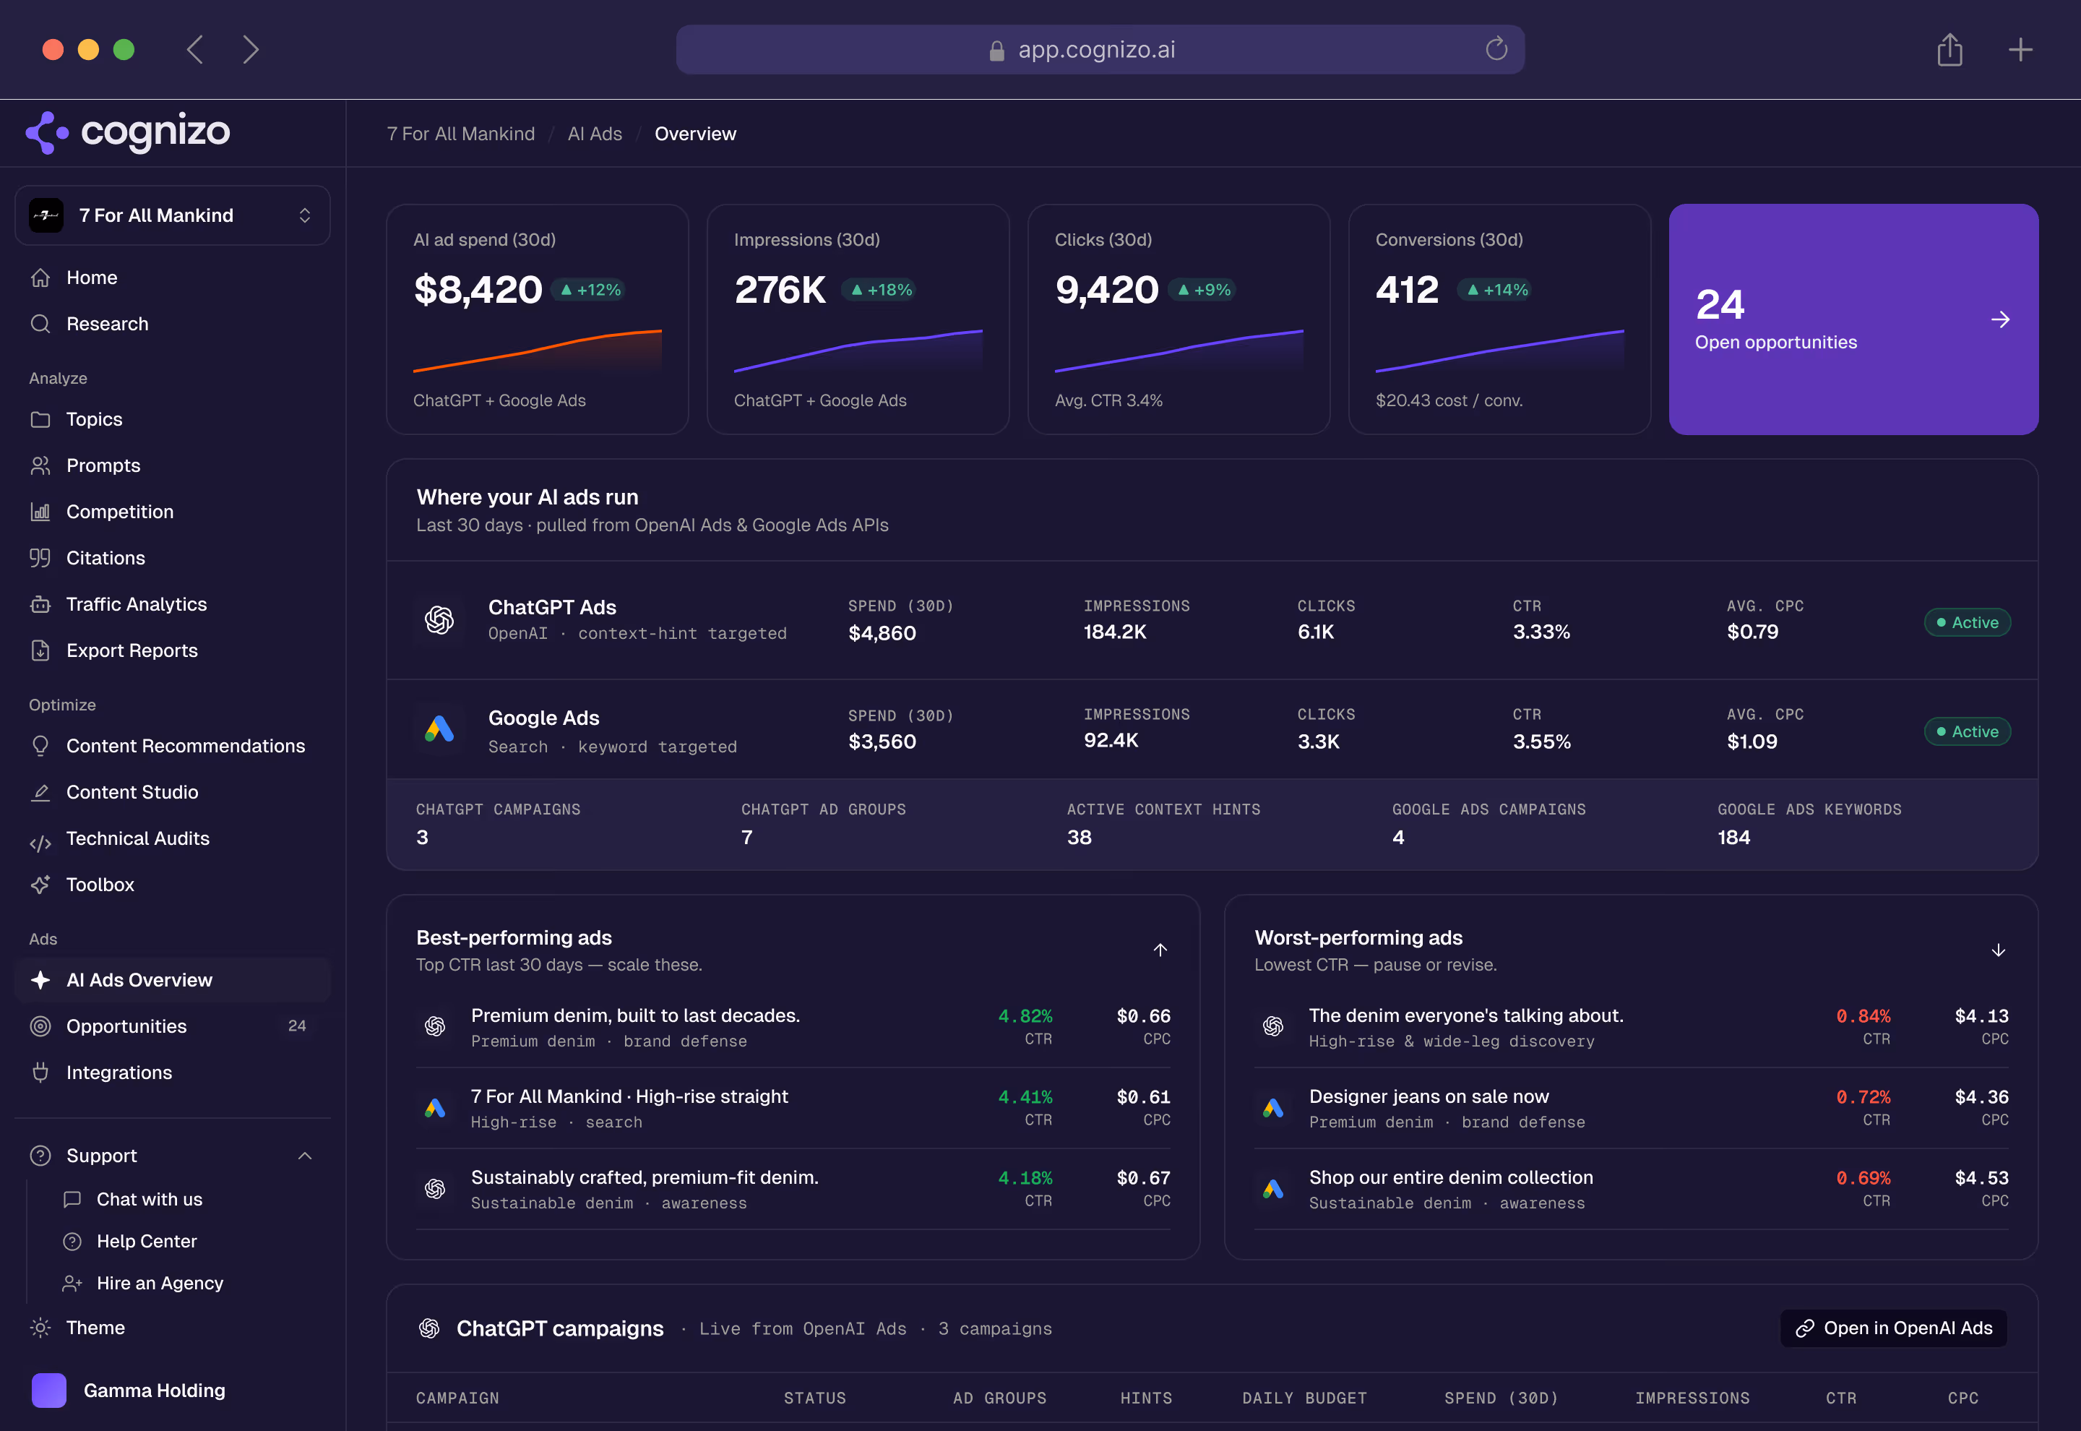Open the Impressions (30d) card

point(858,319)
